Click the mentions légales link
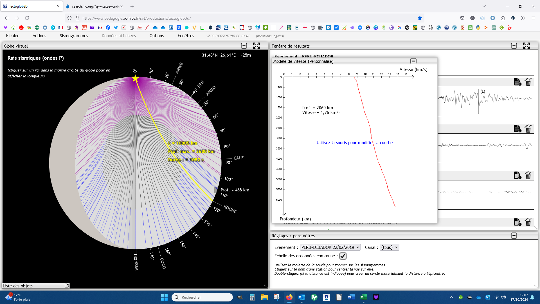Viewport: 540px width, 304px height. [x=270, y=36]
